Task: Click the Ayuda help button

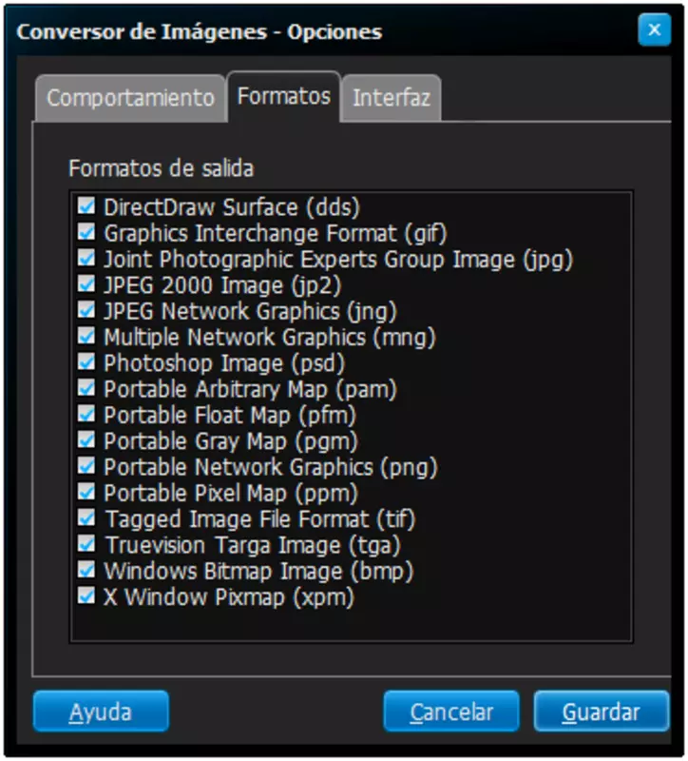Action: (101, 712)
